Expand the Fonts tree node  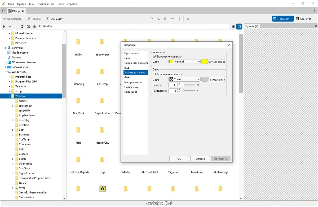click(13, 188)
